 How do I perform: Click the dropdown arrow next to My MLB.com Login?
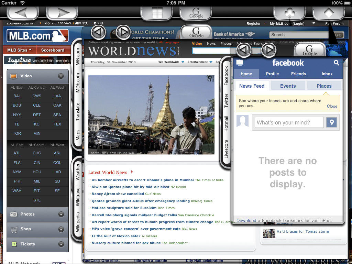pyautogui.click(x=313, y=23)
